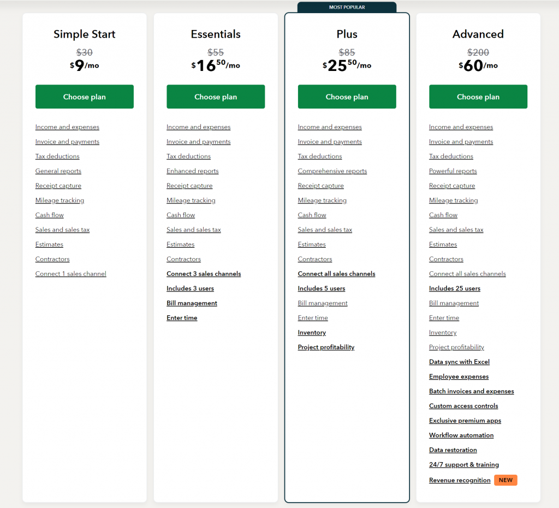Viewport: 559px width, 508px height.
Task: Click Choose plan under Plus
Action: click(x=347, y=97)
